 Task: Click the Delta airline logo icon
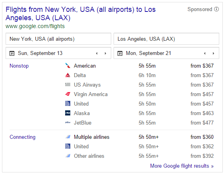(x=68, y=75)
